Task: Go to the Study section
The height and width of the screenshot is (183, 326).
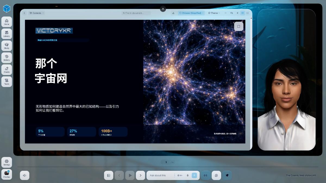Action: point(7,46)
